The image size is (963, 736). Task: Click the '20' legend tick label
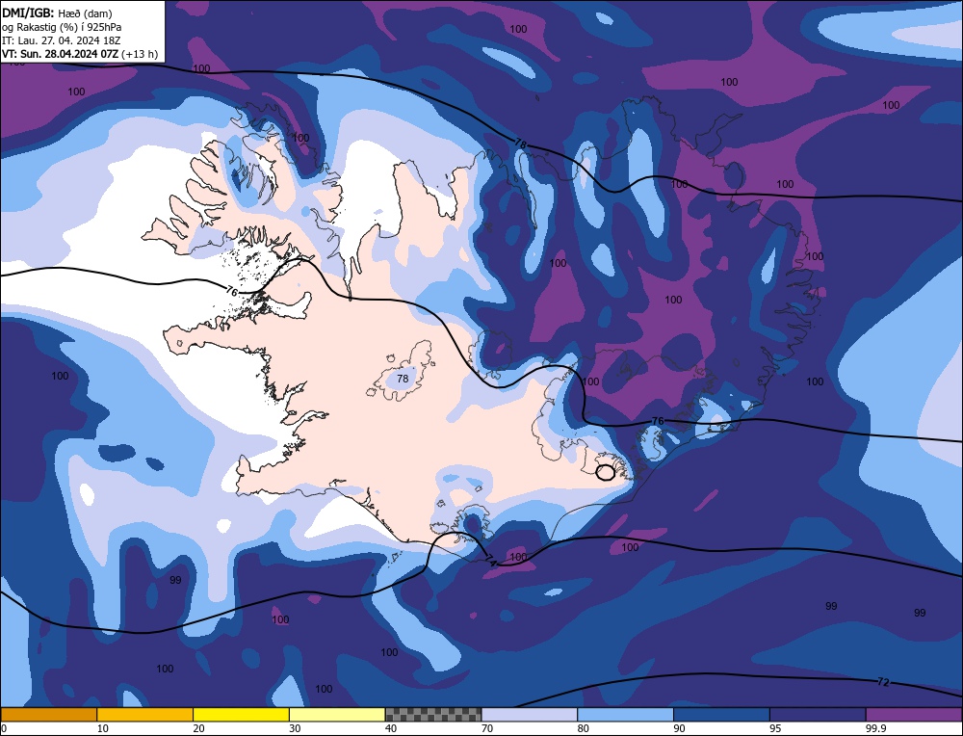coord(199,728)
